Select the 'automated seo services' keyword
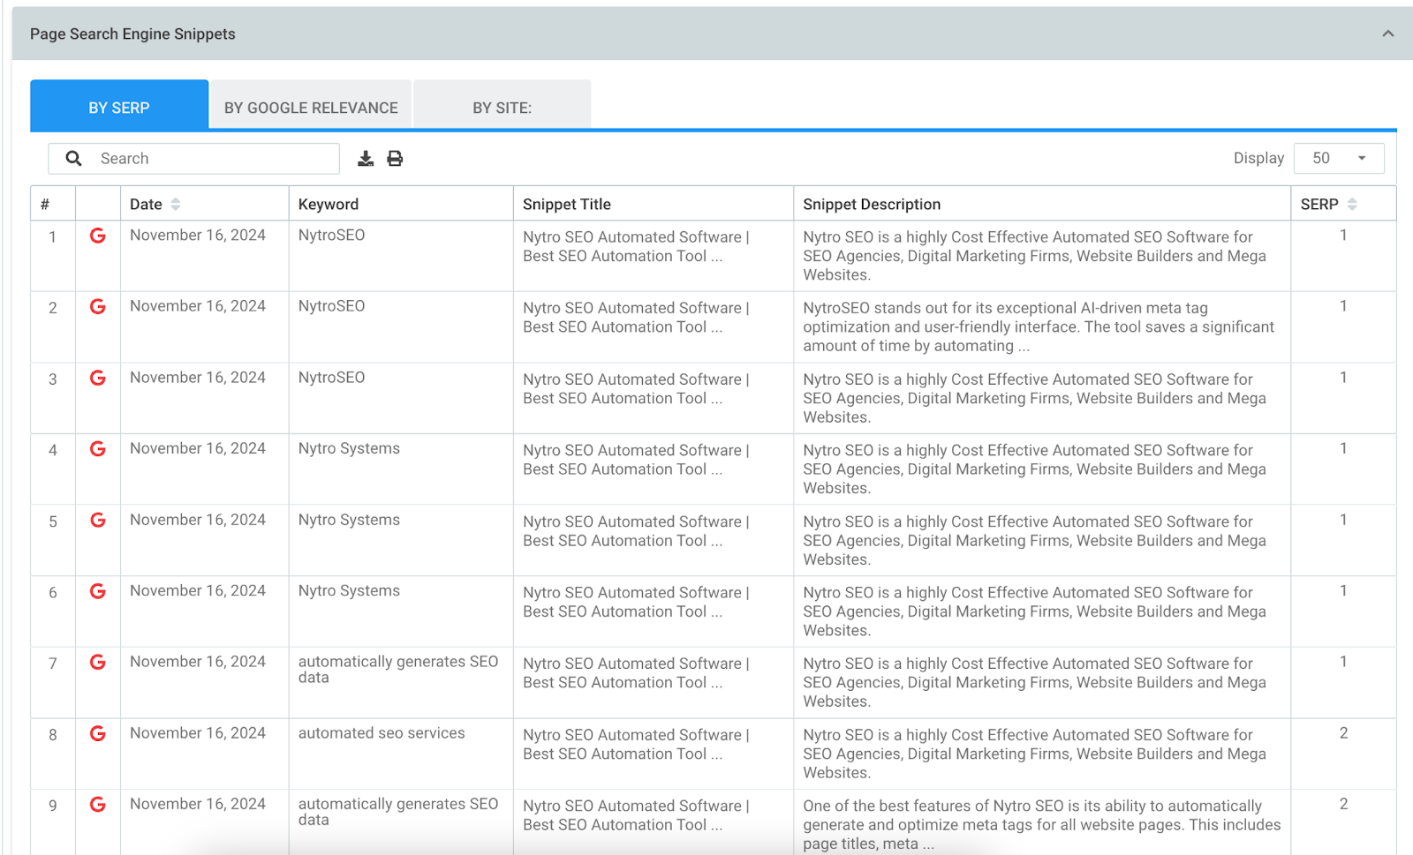This screenshot has width=1413, height=855. [x=382, y=733]
